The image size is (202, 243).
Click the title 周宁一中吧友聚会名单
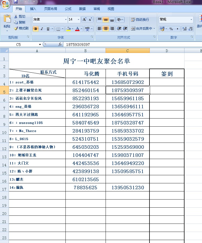(97, 61)
